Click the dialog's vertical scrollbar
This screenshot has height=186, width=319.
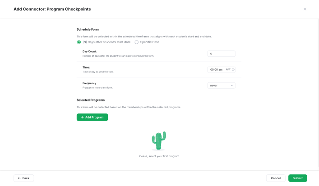click(318, 93)
